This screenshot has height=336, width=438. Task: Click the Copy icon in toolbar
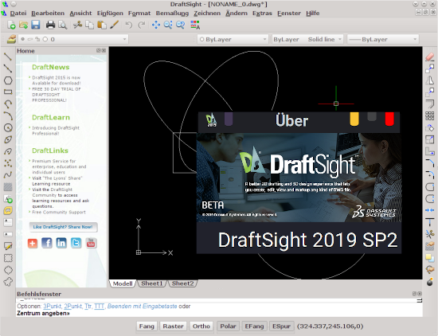click(90, 25)
